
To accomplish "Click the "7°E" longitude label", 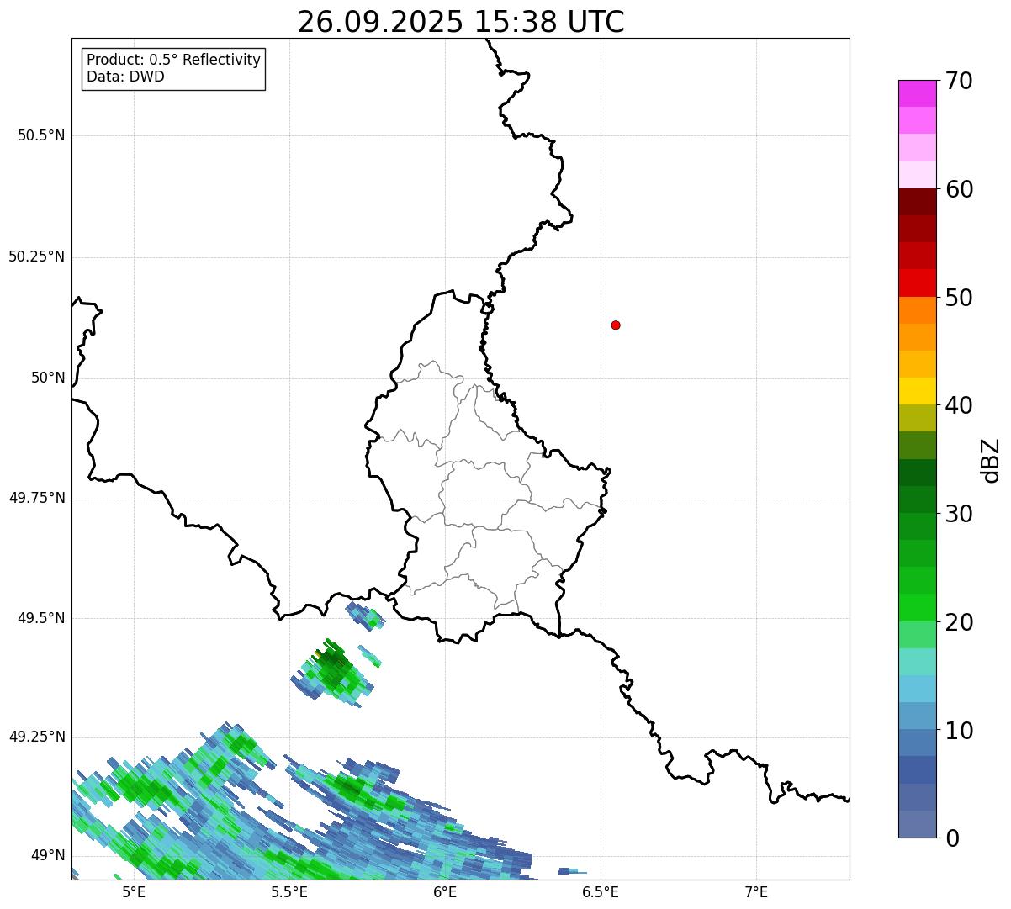I will click(x=756, y=892).
